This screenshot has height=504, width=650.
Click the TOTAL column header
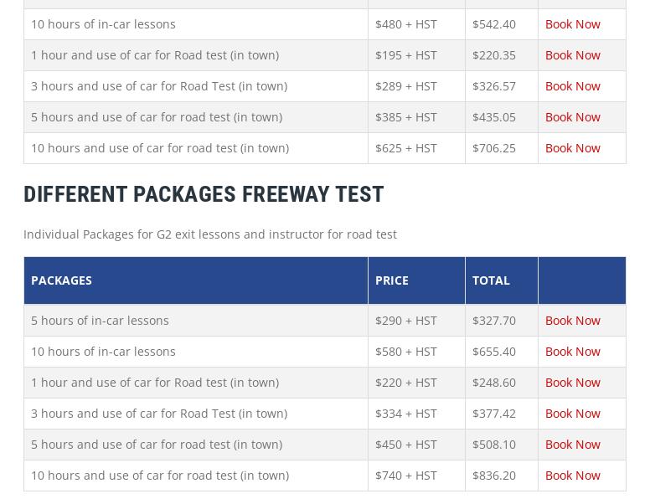pos(491,280)
